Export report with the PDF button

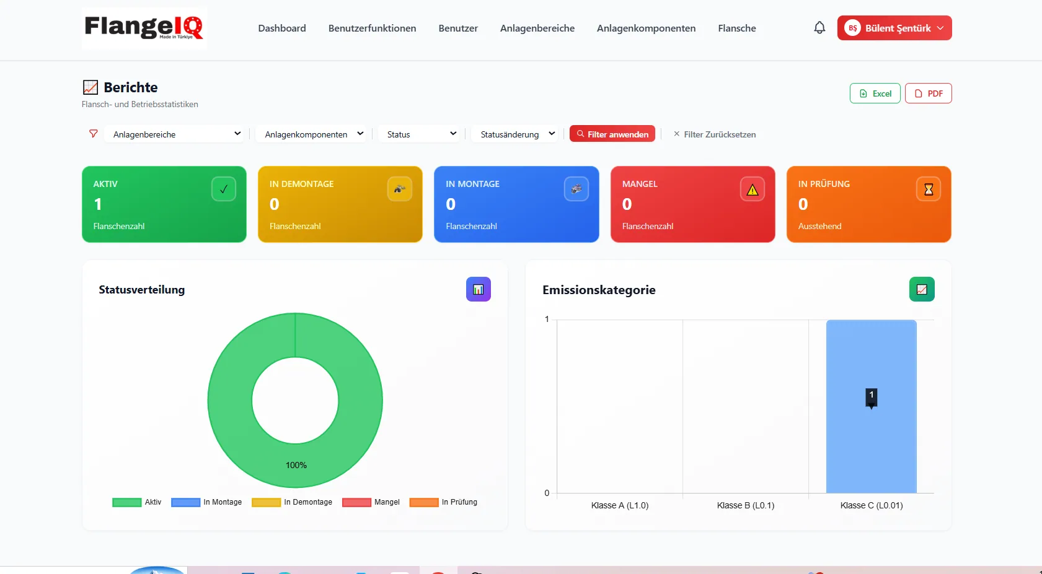coord(929,93)
